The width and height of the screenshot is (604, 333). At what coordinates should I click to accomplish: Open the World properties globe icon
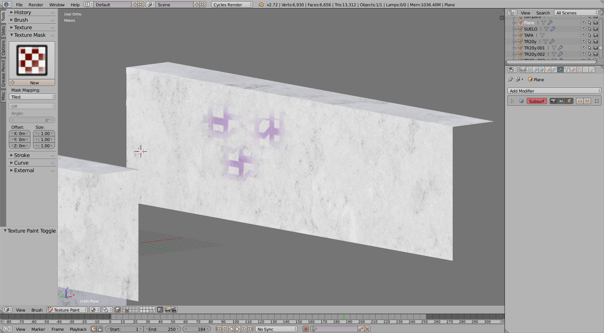point(541,70)
